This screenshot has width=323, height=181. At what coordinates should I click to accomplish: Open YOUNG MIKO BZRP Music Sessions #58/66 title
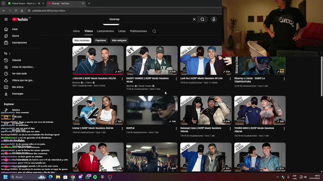pyautogui.click(x=254, y=130)
